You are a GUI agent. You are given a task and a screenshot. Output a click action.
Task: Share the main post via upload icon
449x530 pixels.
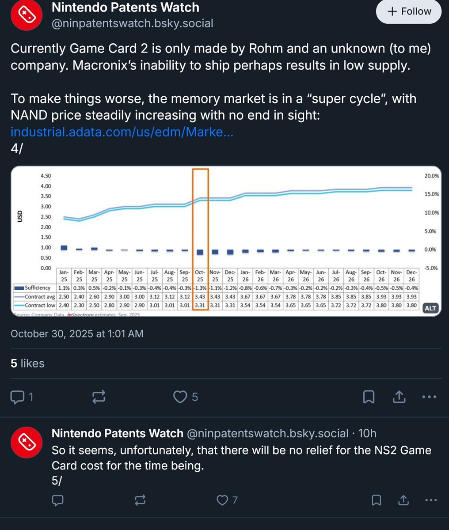399,397
